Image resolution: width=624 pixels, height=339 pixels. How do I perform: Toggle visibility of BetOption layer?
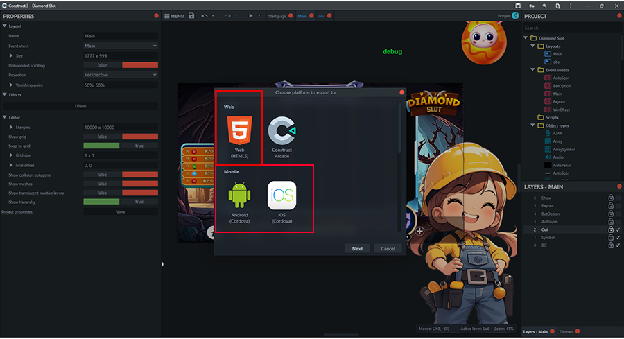618,214
